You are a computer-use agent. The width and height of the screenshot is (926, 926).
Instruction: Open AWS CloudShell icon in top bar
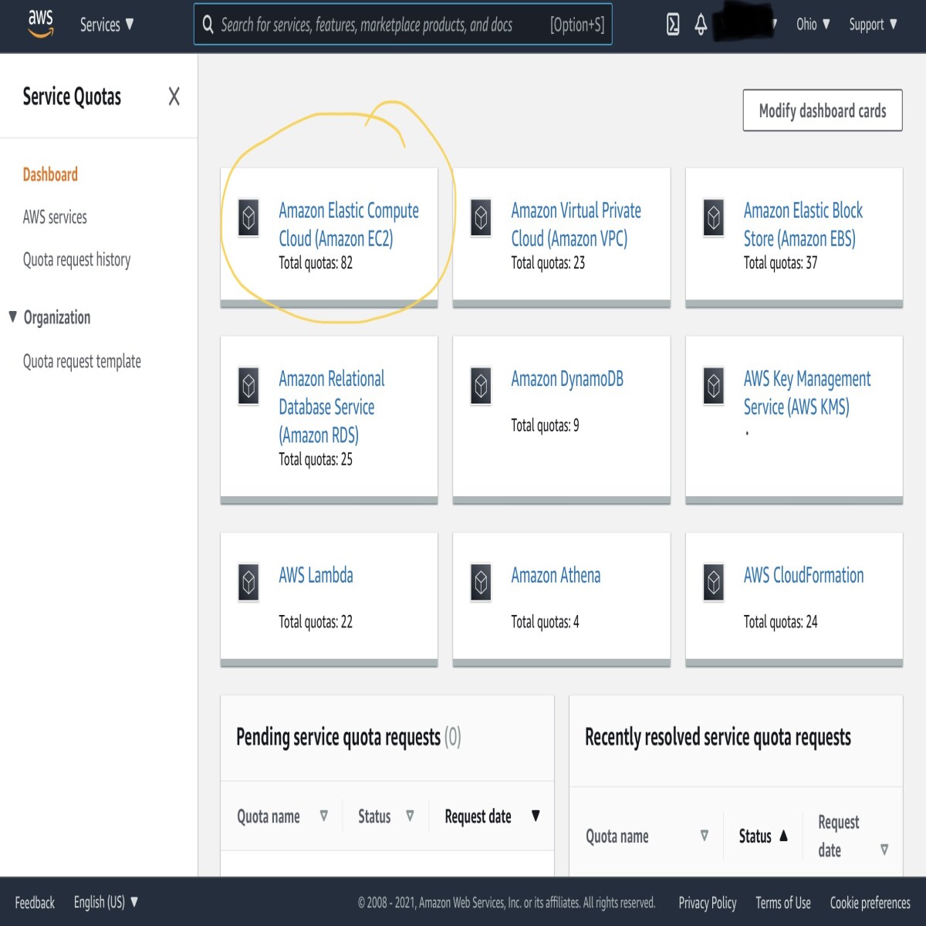click(x=673, y=25)
